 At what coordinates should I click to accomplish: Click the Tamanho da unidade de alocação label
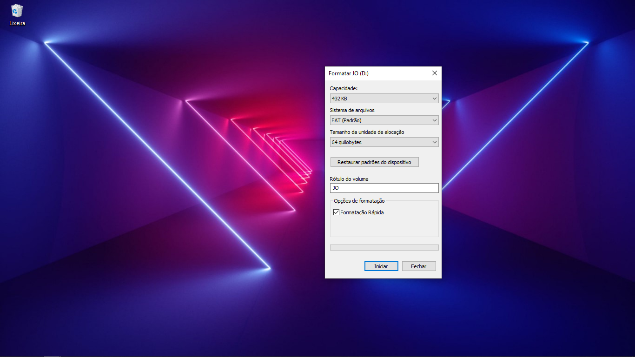367,132
